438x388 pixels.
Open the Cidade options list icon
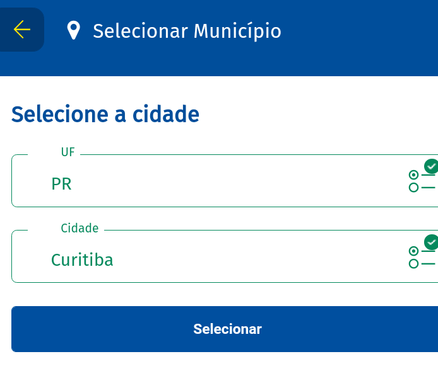tap(422, 252)
